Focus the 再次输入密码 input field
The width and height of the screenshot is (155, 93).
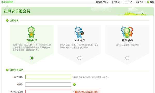pos(48,91)
